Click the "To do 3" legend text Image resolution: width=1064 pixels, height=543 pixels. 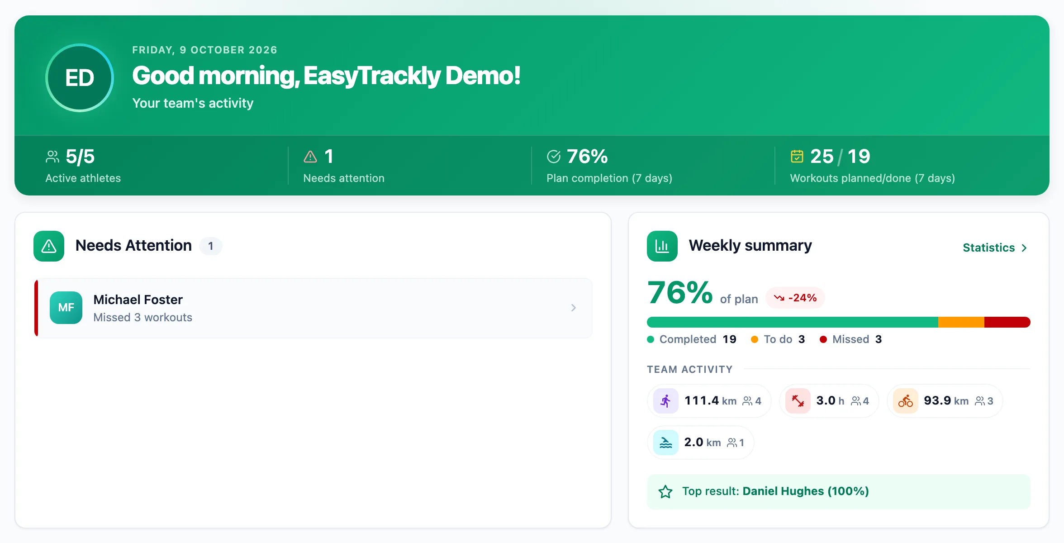coord(784,339)
